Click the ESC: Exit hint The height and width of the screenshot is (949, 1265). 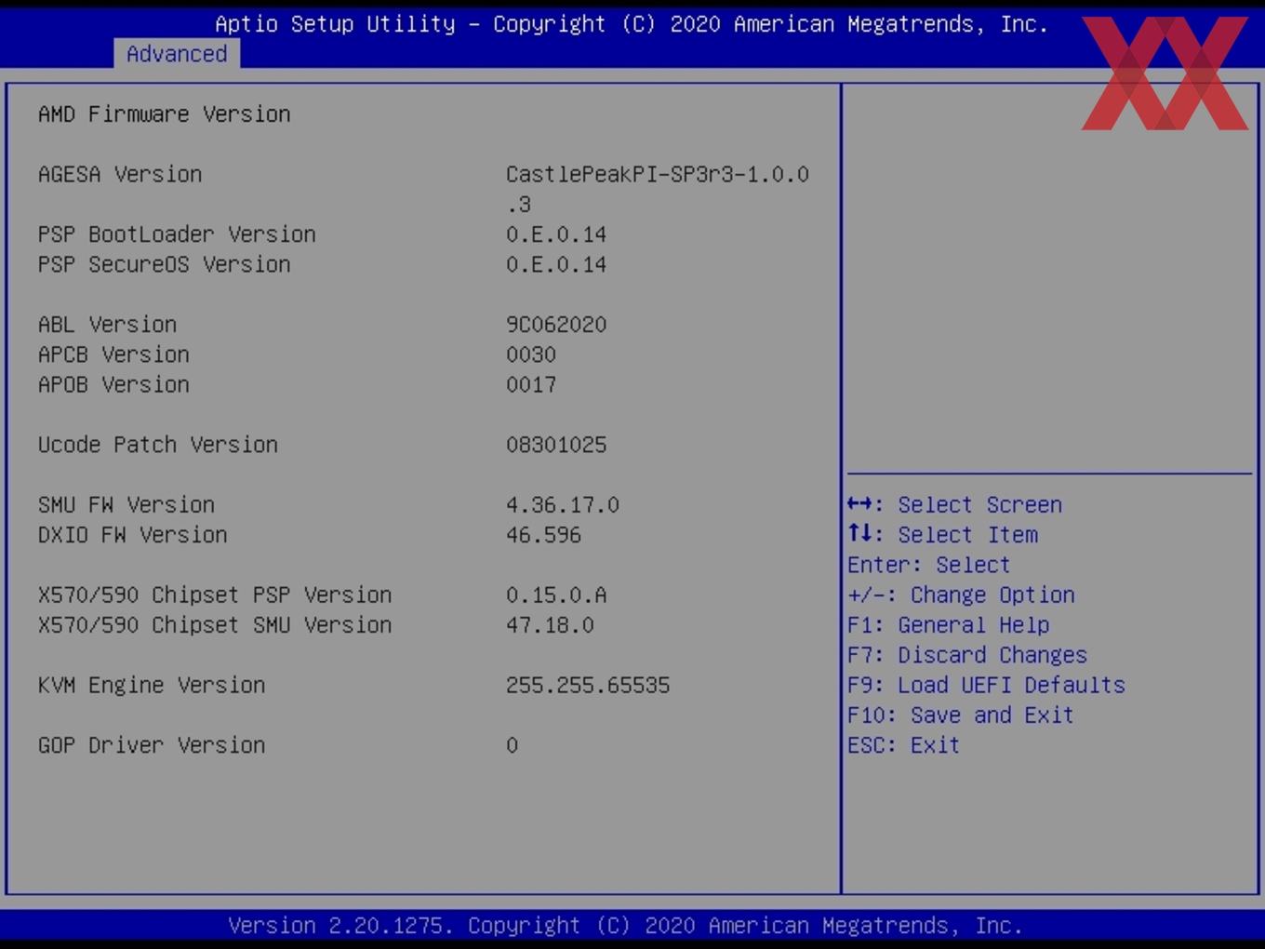[x=904, y=745]
